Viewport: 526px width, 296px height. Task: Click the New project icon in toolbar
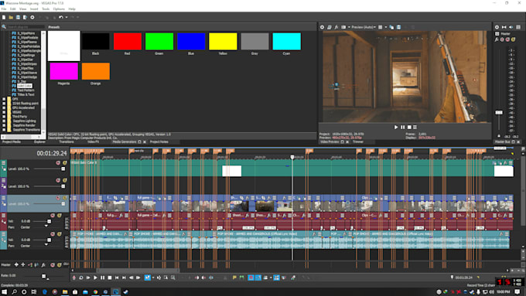pos(4,17)
